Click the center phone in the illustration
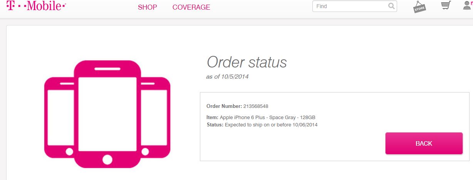473x180 pixels. (107, 114)
